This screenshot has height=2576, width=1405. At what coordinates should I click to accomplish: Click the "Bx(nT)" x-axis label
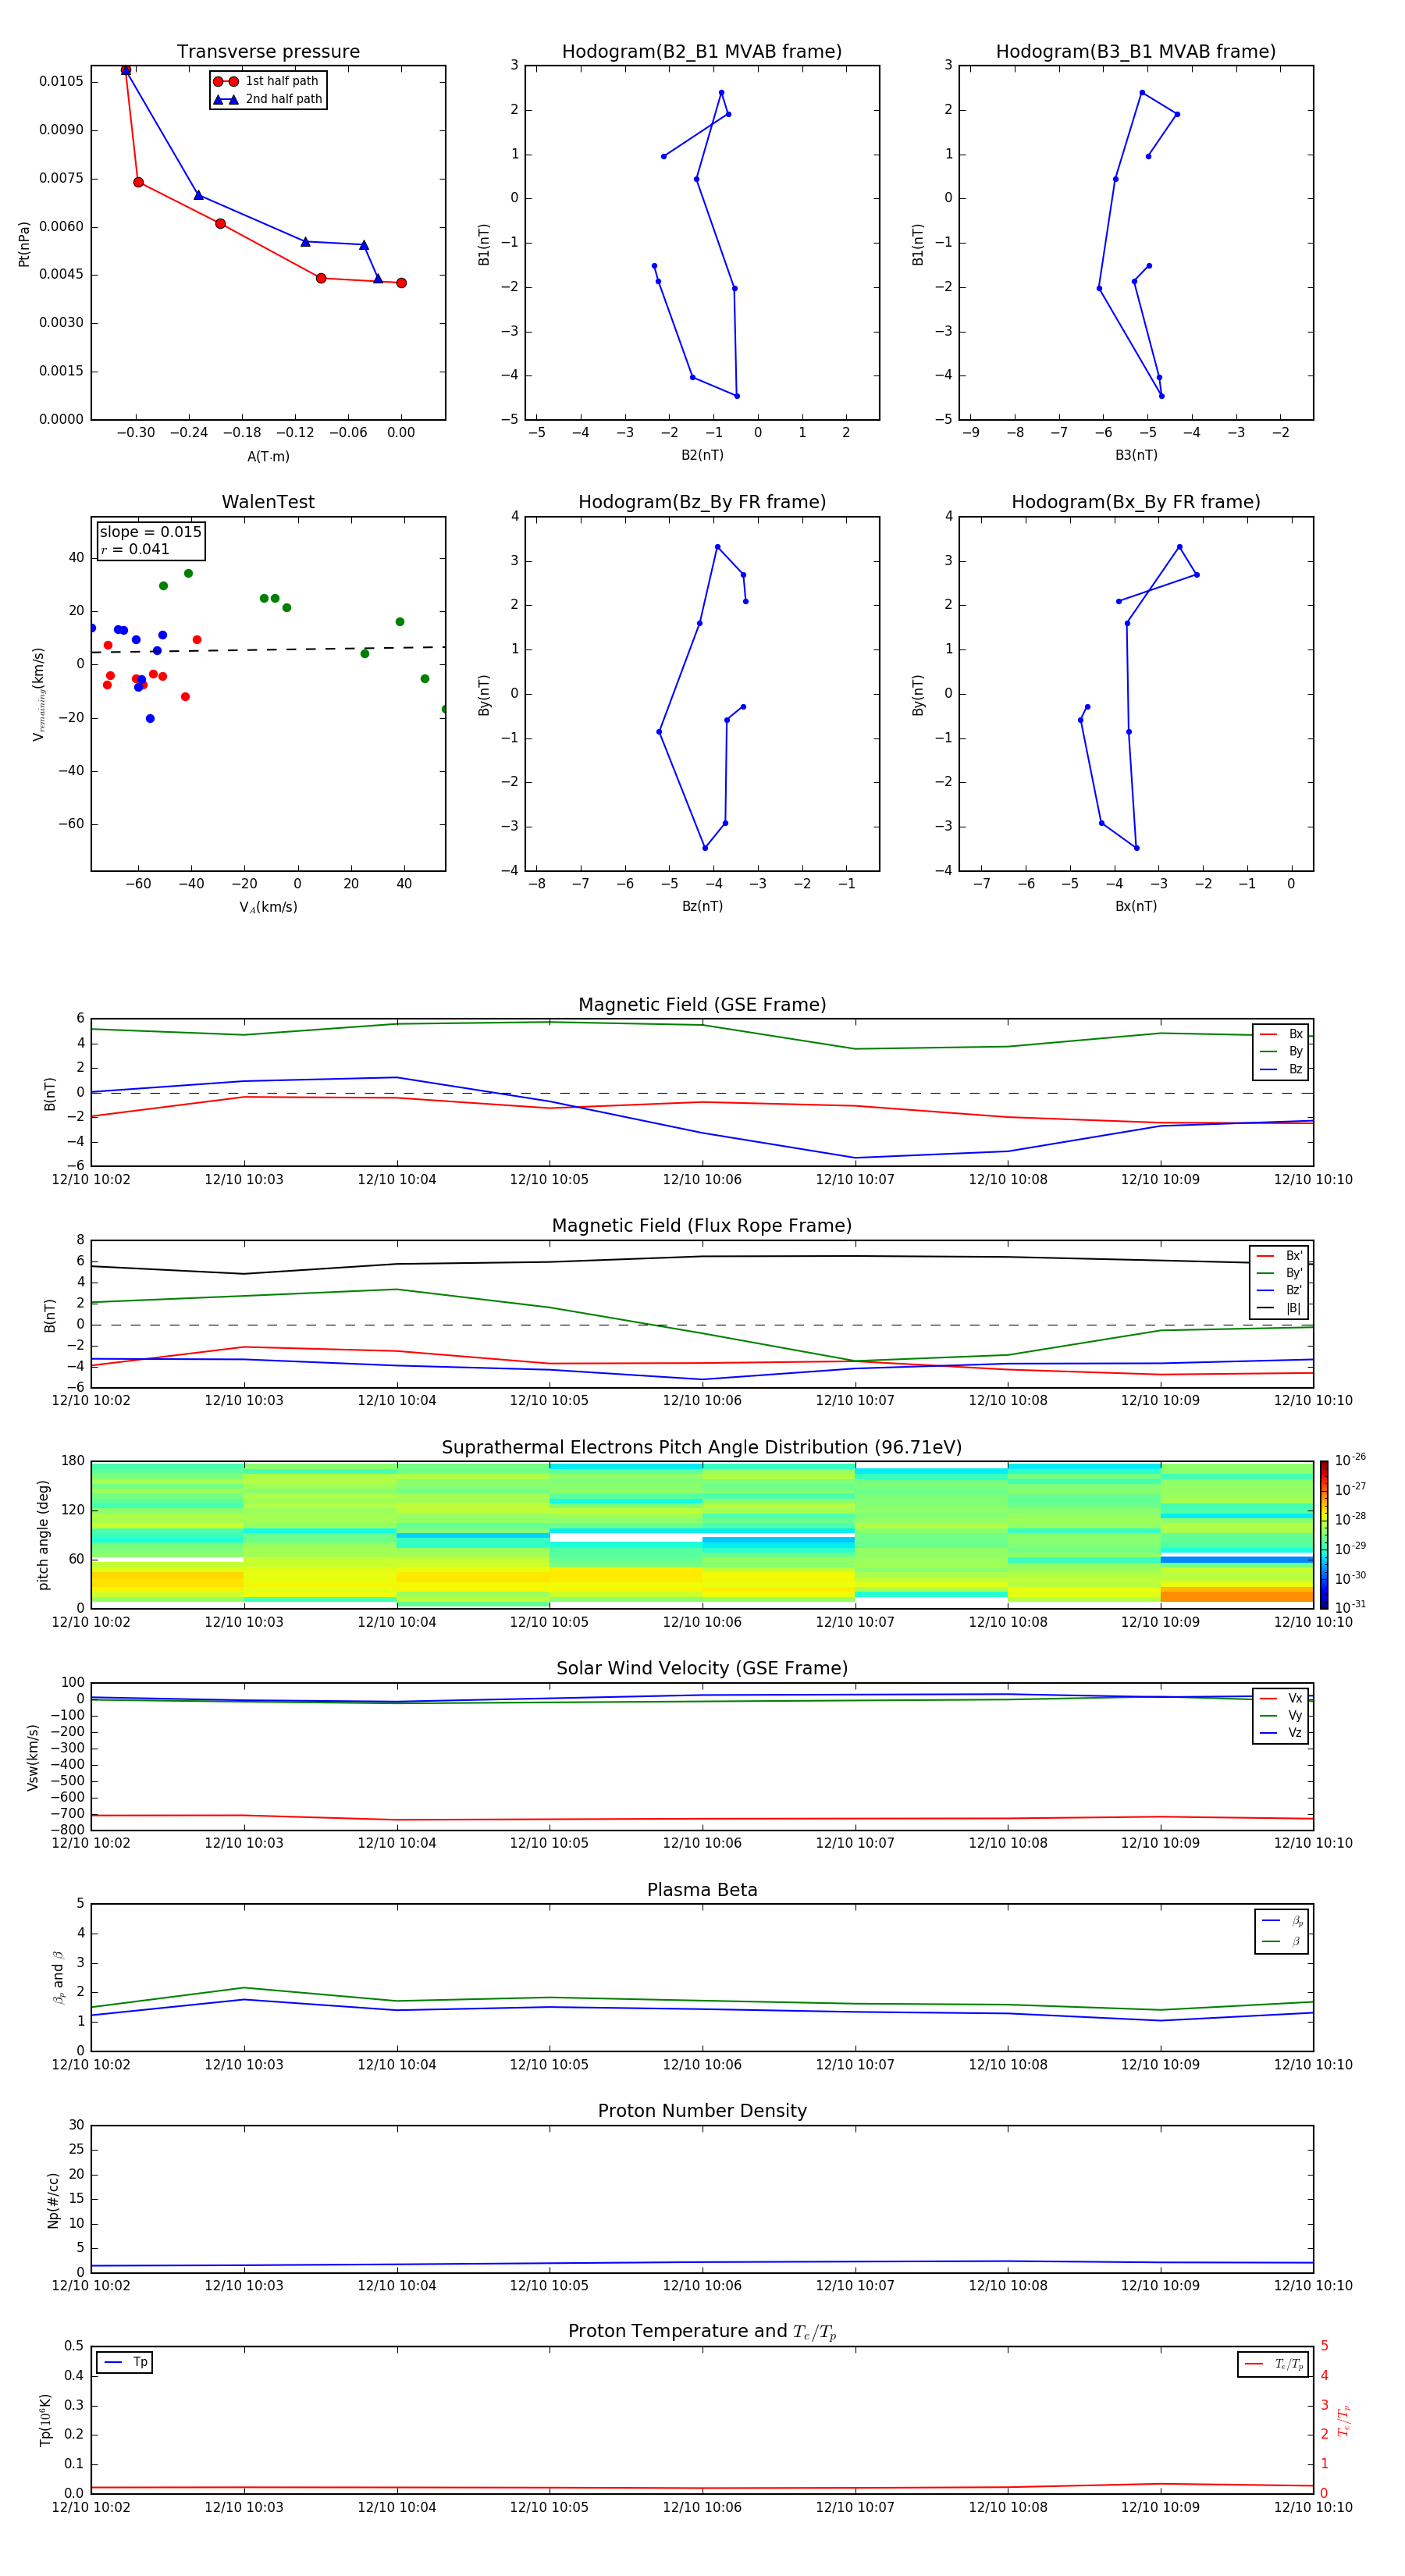(1136, 906)
